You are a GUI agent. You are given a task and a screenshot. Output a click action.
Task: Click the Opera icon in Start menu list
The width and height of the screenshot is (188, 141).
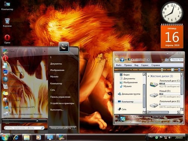[5, 58]
